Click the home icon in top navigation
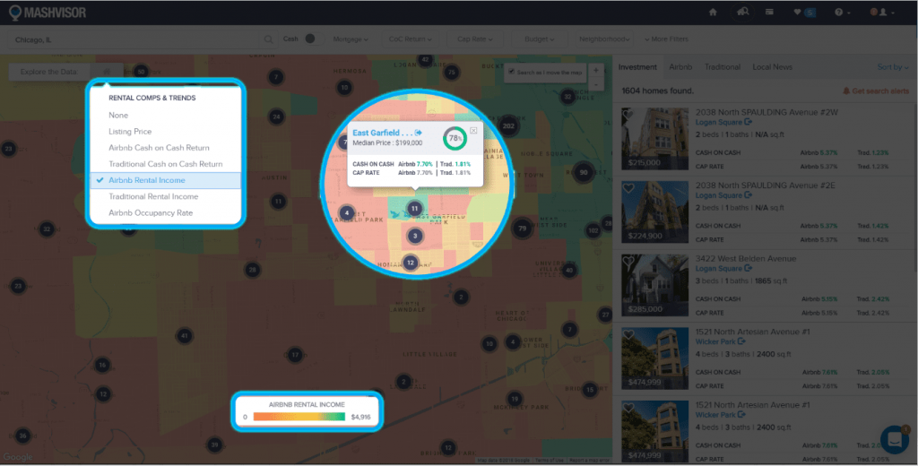This screenshot has height=466, width=918. tap(713, 13)
